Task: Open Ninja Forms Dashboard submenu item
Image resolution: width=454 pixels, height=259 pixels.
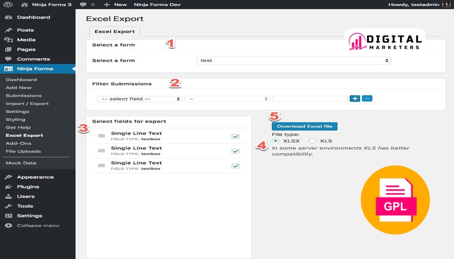Action: point(21,79)
